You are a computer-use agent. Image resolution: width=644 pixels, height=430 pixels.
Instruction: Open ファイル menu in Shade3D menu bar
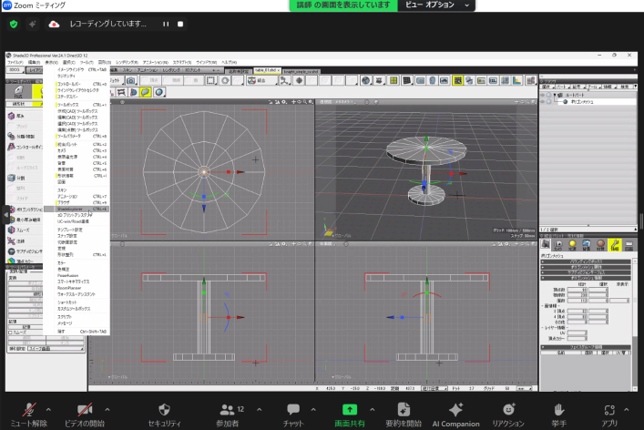(x=15, y=63)
